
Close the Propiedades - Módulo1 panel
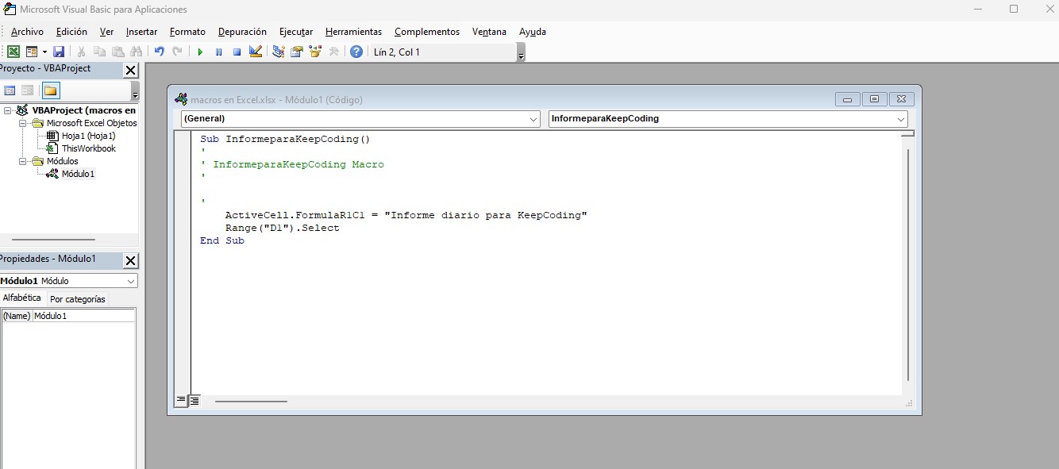(x=131, y=260)
